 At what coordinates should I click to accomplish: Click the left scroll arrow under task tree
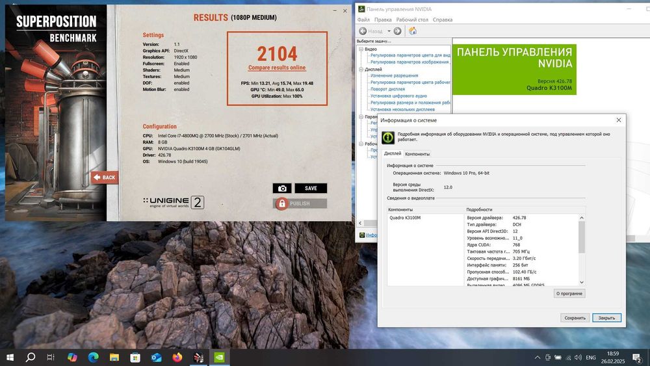point(360,223)
